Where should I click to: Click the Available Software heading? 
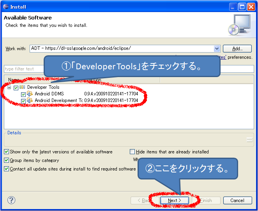28,18
